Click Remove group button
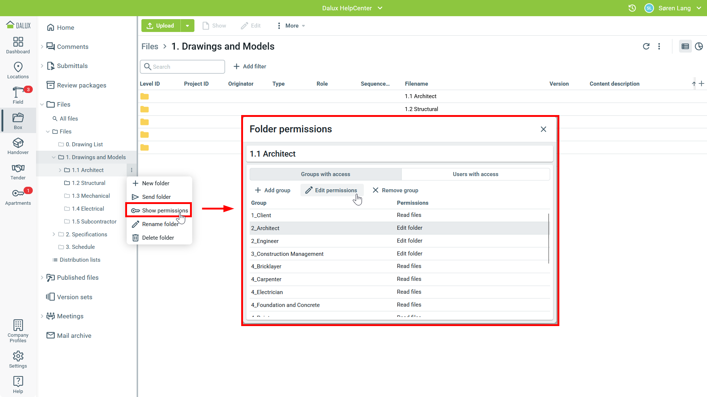Viewport: 707px width, 397px height. click(x=395, y=190)
